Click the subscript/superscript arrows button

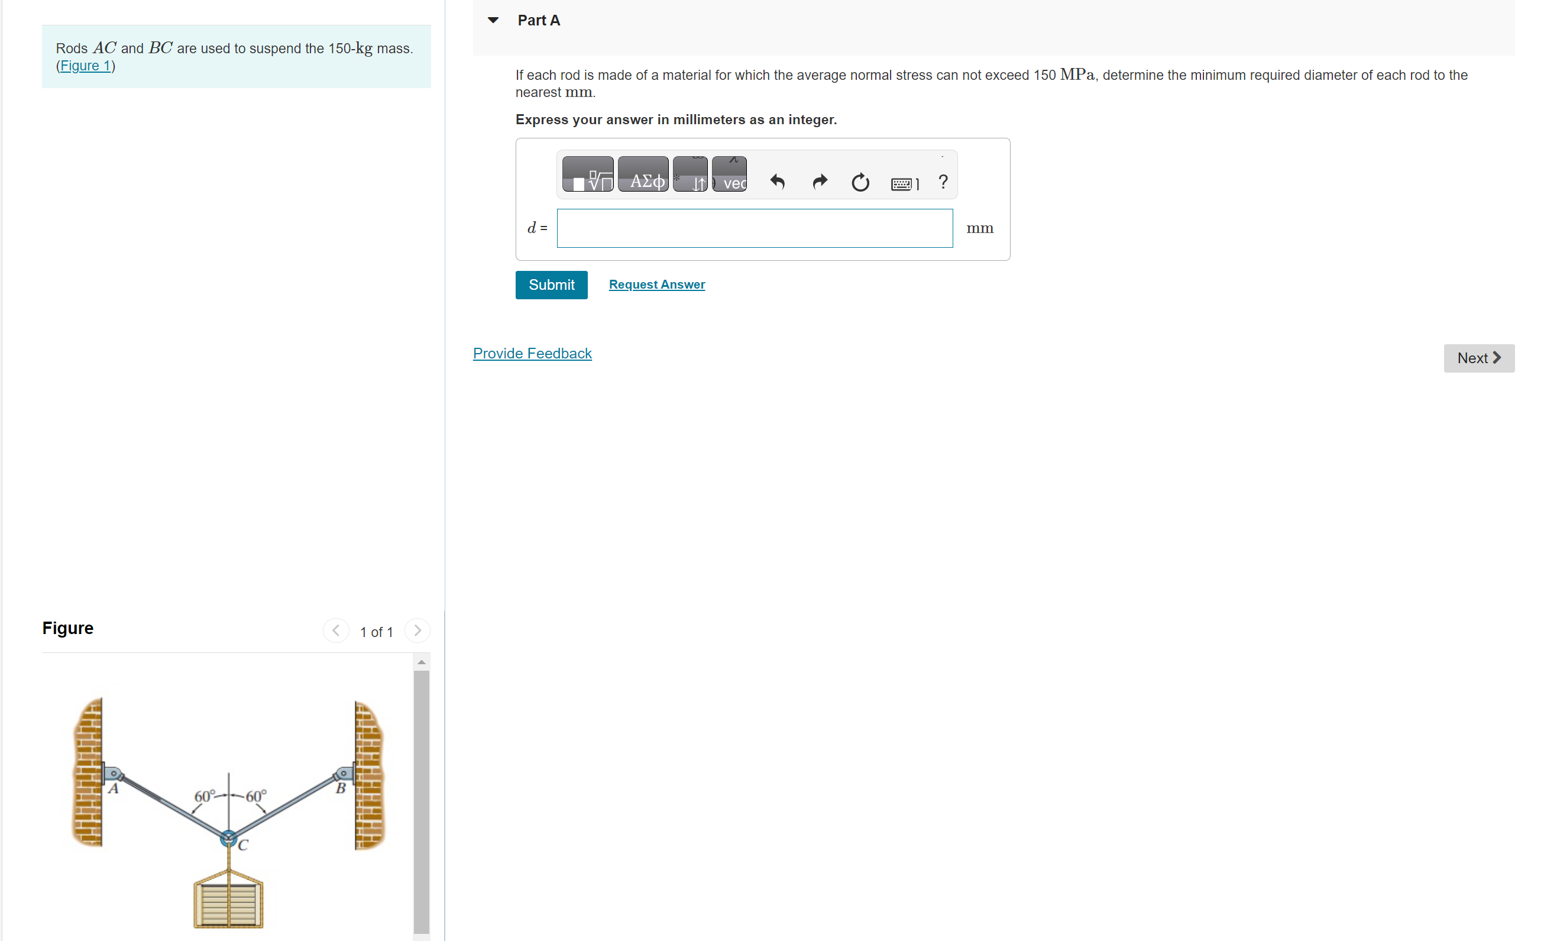click(x=690, y=174)
